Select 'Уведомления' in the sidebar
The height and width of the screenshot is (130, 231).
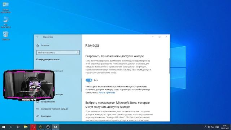[48, 102]
